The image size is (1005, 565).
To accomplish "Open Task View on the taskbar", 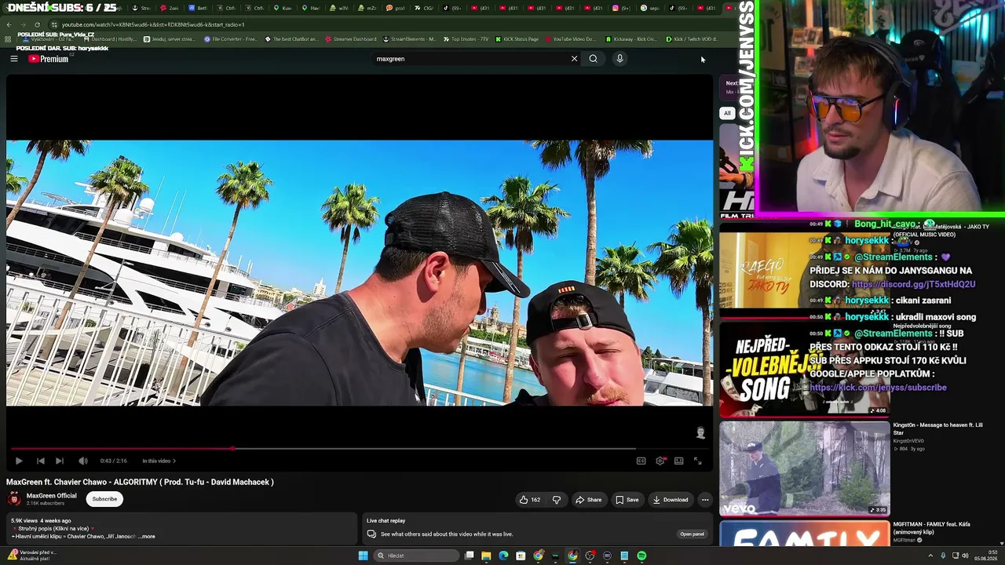I will [x=469, y=556].
